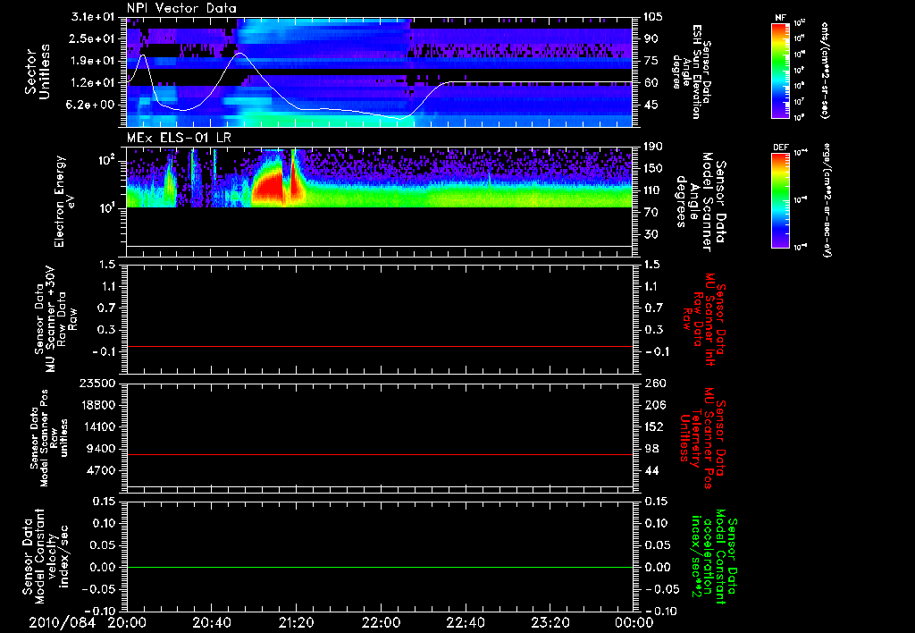Click the red MU Scanner Inh Raw Data label
915x633 pixels.
pyautogui.click(x=706, y=319)
